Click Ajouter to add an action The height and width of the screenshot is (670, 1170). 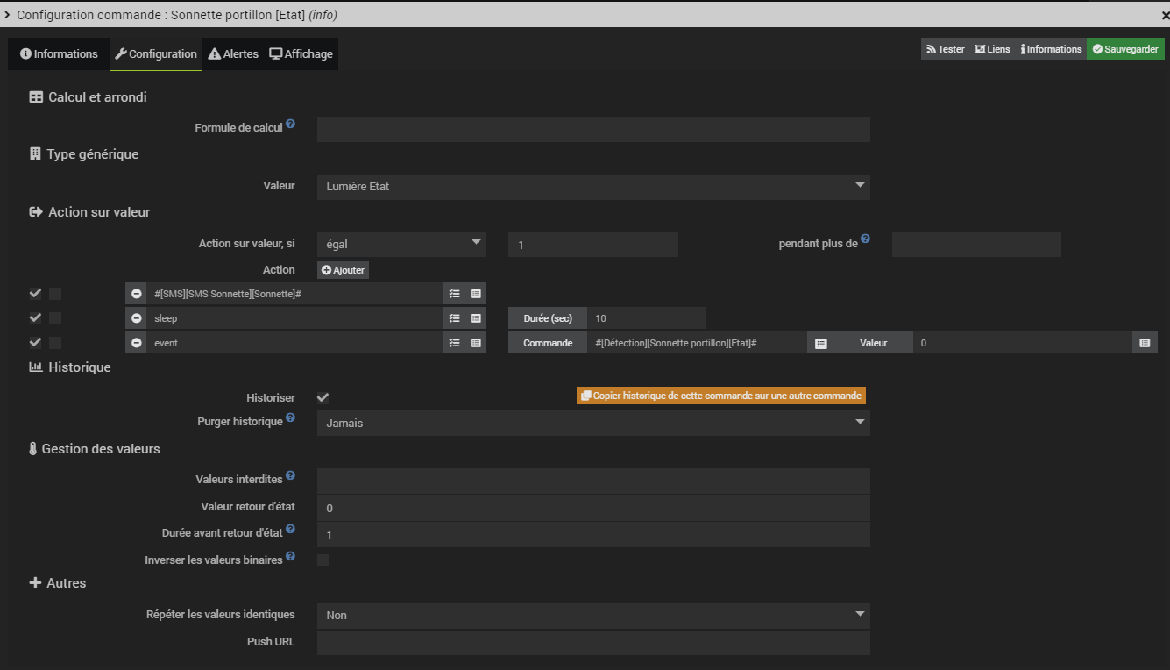(343, 270)
